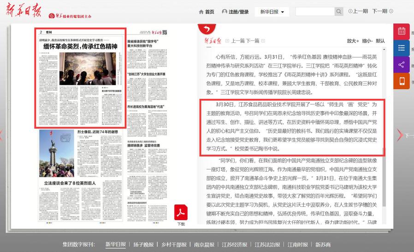Screen dimensions: 414x252
Task: Click 放大+ to enlarge article text
Action: coord(353,41)
